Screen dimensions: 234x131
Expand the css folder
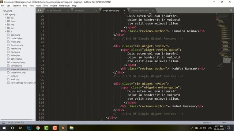(x=5, y=18)
